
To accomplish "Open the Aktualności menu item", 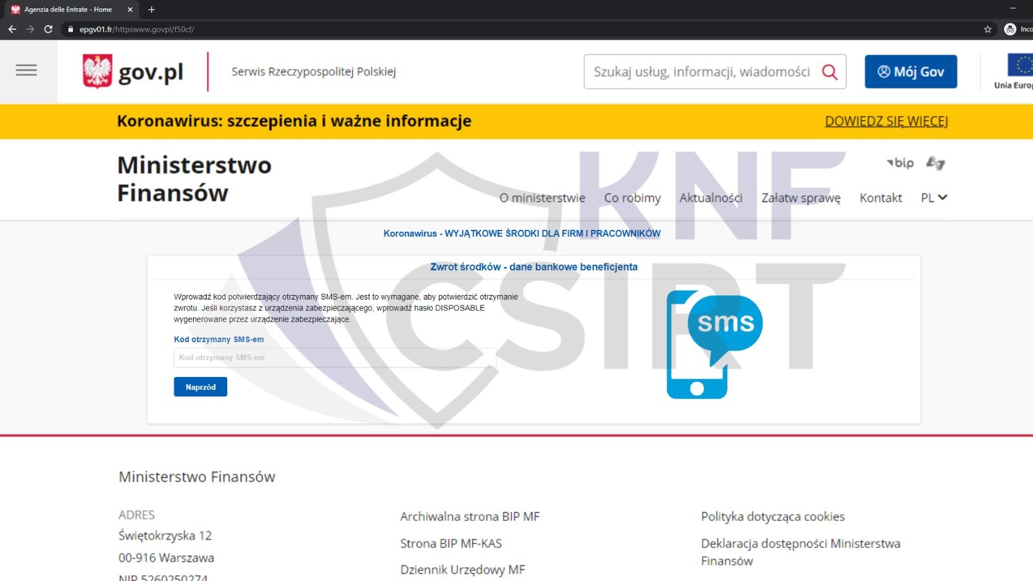I will pos(711,198).
